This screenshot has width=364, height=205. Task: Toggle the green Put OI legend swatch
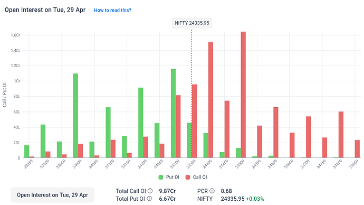[161, 177]
